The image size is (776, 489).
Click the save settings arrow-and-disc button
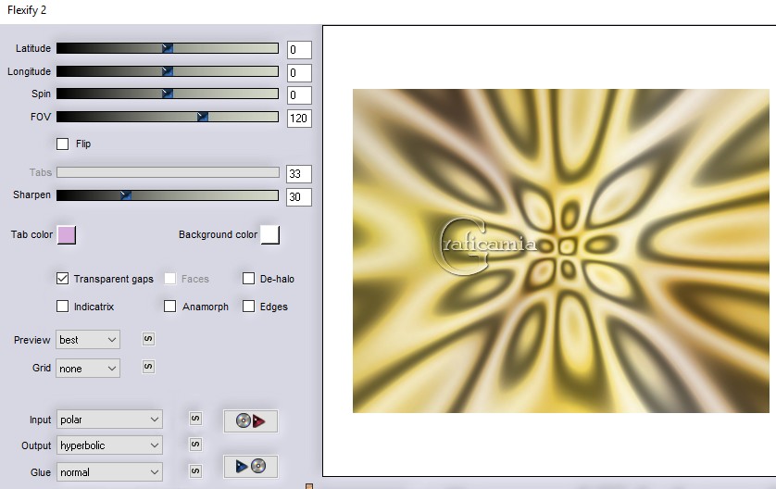[x=250, y=466]
